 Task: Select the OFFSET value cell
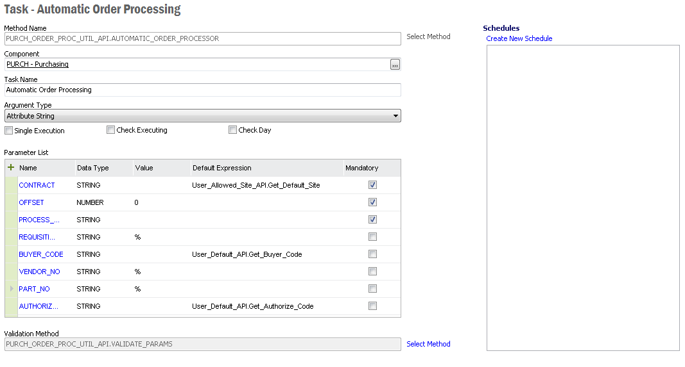click(x=160, y=202)
